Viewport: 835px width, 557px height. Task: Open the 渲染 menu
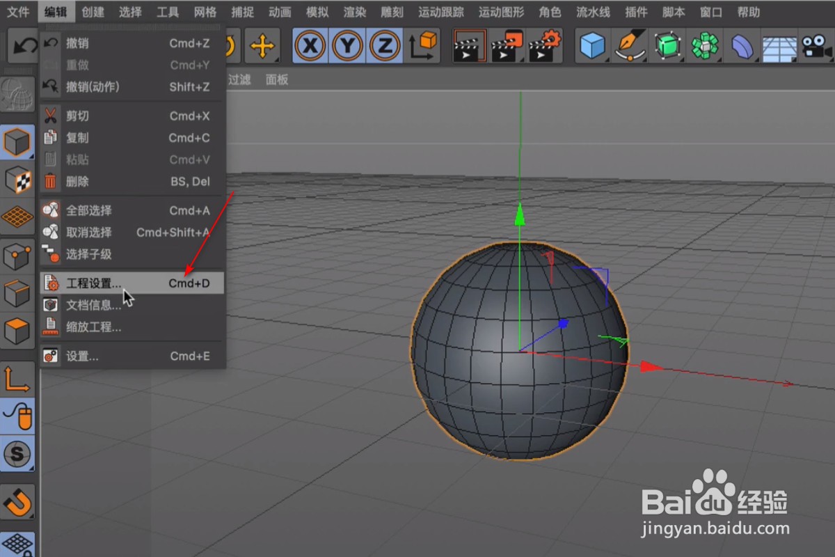pos(355,12)
